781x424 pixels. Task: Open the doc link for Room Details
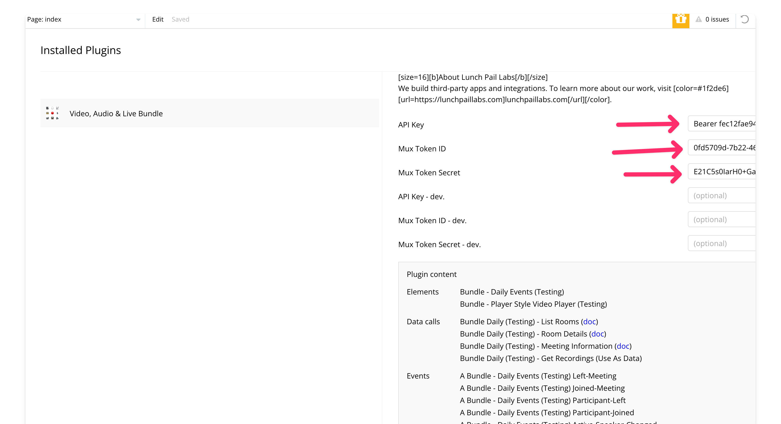click(598, 334)
